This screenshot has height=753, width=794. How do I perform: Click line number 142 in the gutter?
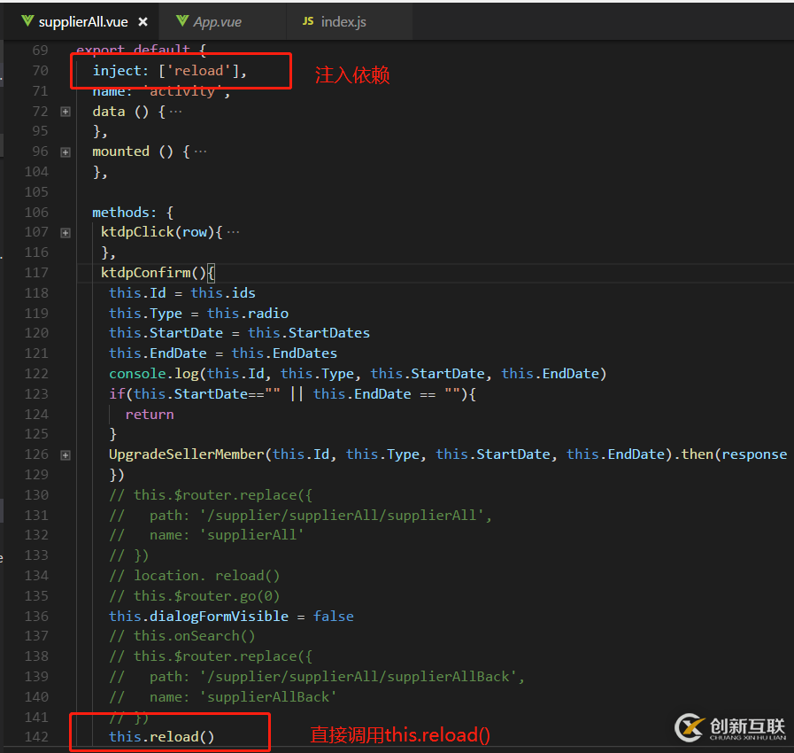click(x=36, y=737)
